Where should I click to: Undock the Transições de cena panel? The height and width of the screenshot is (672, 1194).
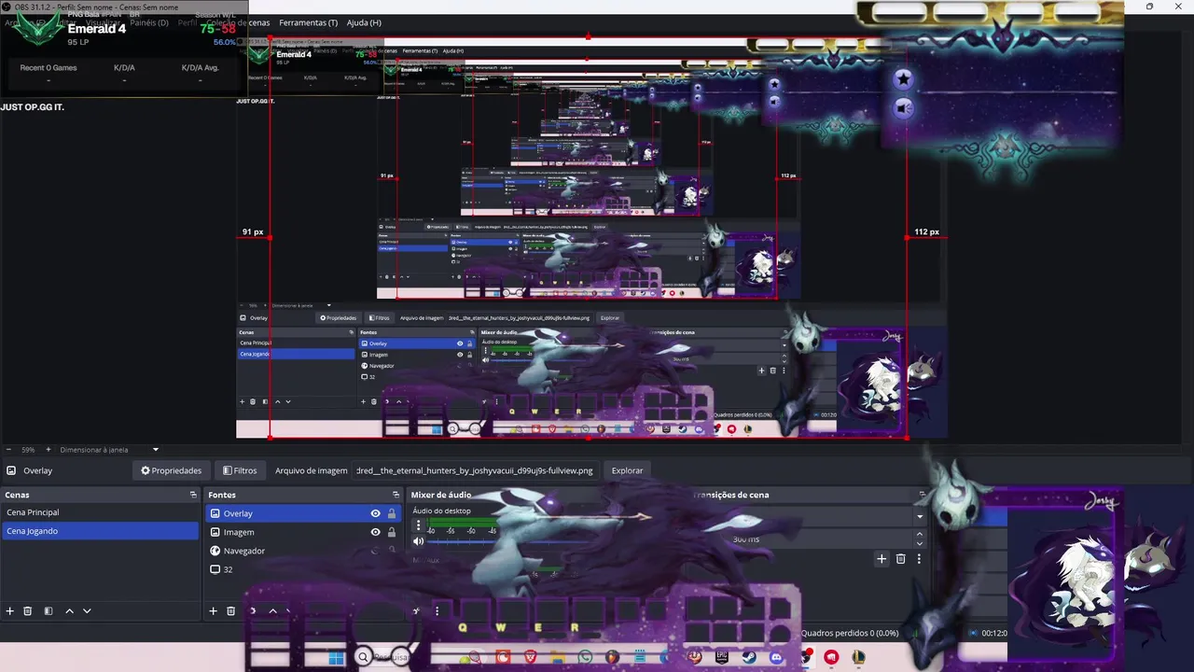(922, 495)
